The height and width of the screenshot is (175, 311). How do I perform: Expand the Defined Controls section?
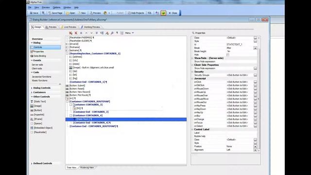pyautogui.click(x=32, y=163)
